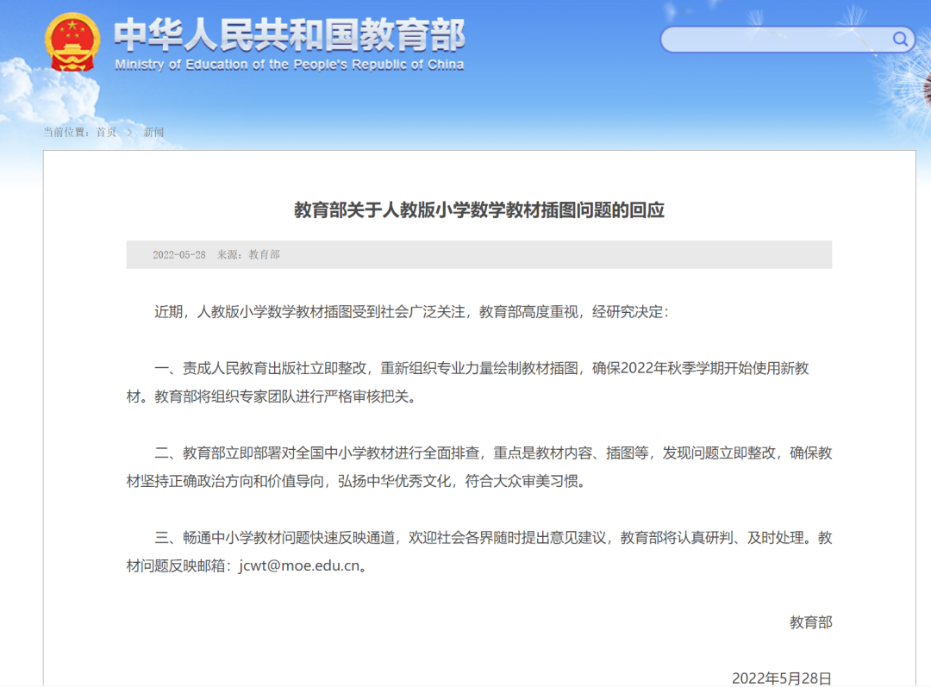Screen dimensions: 931x687
Task: Go to 首页 in the breadcrumb
Action: pos(106,132)
